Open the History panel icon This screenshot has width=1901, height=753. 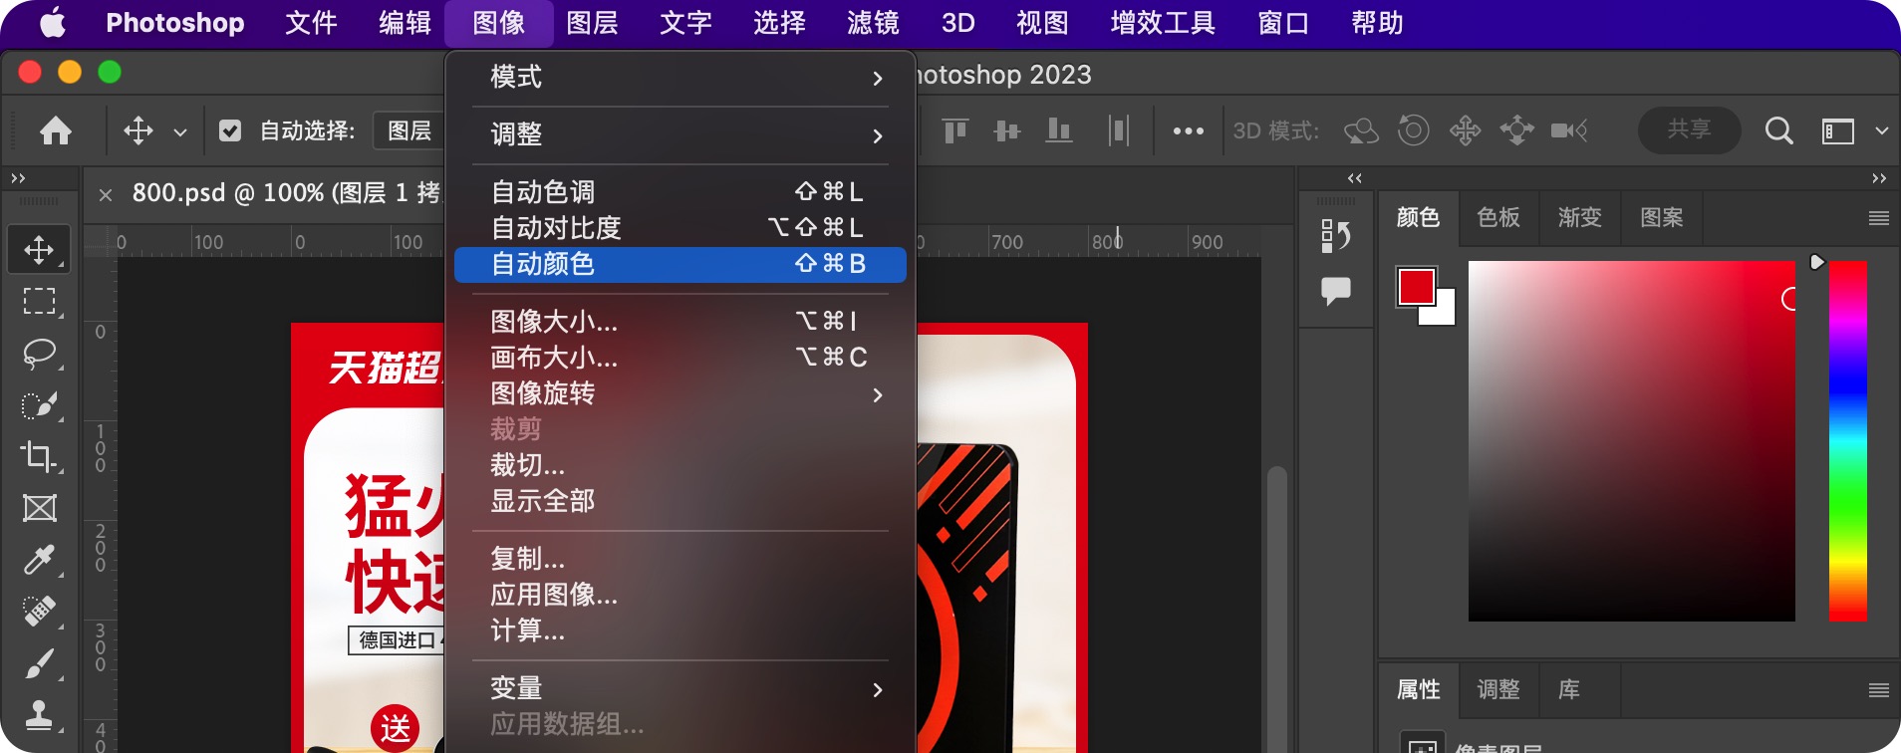point(1335,236)
